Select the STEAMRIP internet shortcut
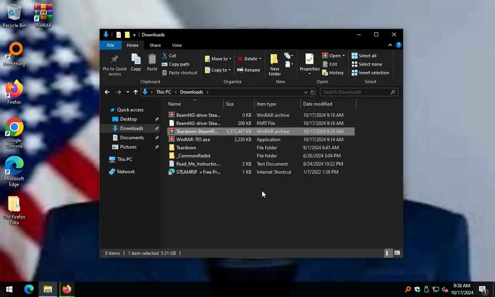Viewport: 495px width, 297px height. coord(261,172)
